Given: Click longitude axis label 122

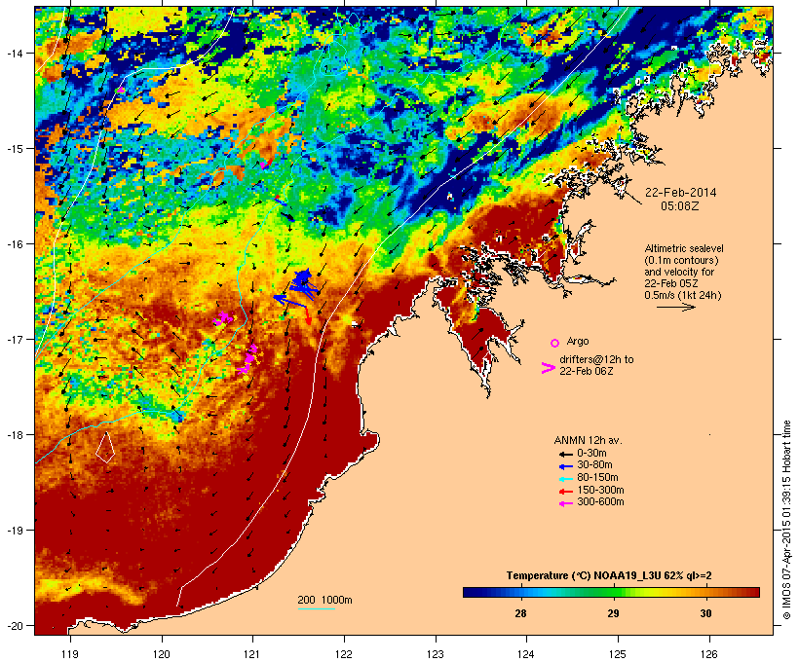Looking at the screenshot, I should click(344, 654).
